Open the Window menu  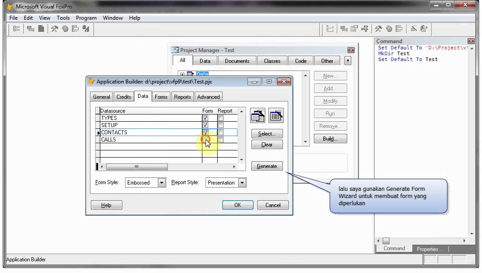point(113,18)
